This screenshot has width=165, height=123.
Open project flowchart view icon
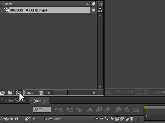click(100, 10)
